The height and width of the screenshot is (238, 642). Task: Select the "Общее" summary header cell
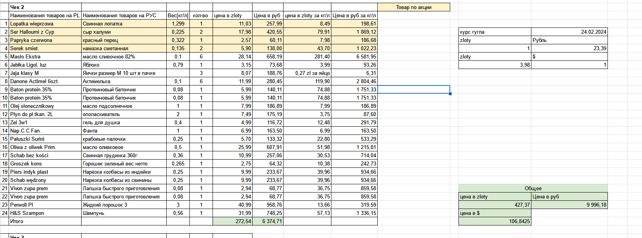coord(533,188)
